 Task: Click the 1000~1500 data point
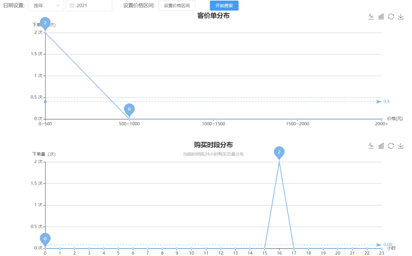213,119
